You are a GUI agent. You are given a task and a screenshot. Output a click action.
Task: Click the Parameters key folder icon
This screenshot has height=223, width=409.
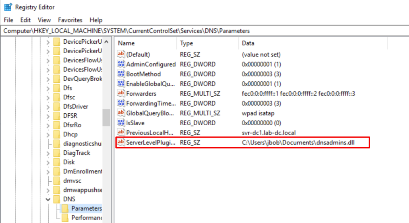coord(65,208)
